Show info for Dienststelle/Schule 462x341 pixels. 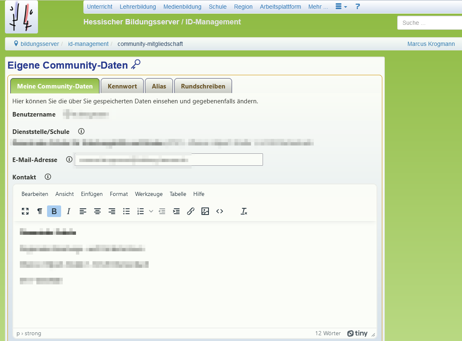(81, 131)
